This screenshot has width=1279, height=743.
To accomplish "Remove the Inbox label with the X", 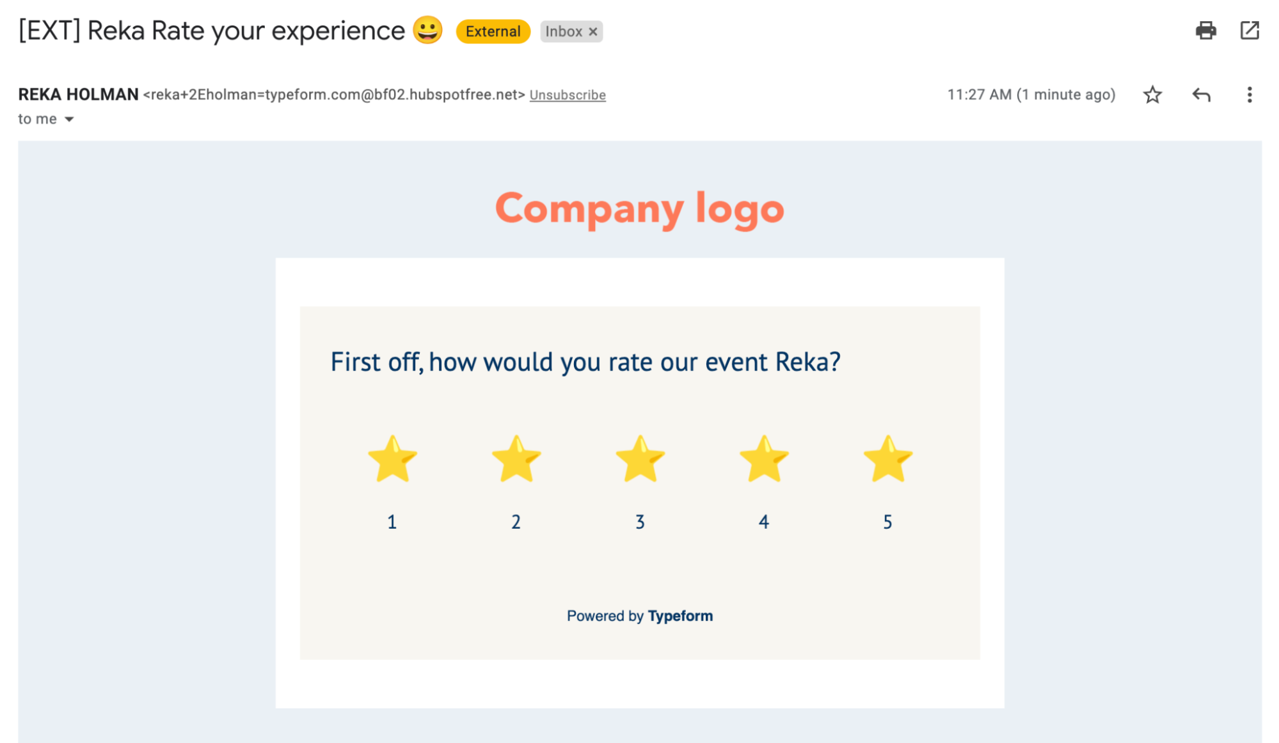I will tap(593, 31).
